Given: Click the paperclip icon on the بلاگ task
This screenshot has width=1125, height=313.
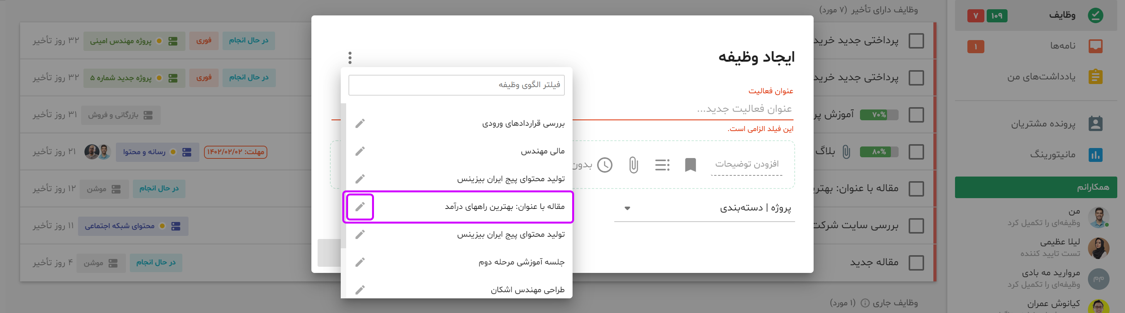Looking at the screenshot, I should (846, 152).
